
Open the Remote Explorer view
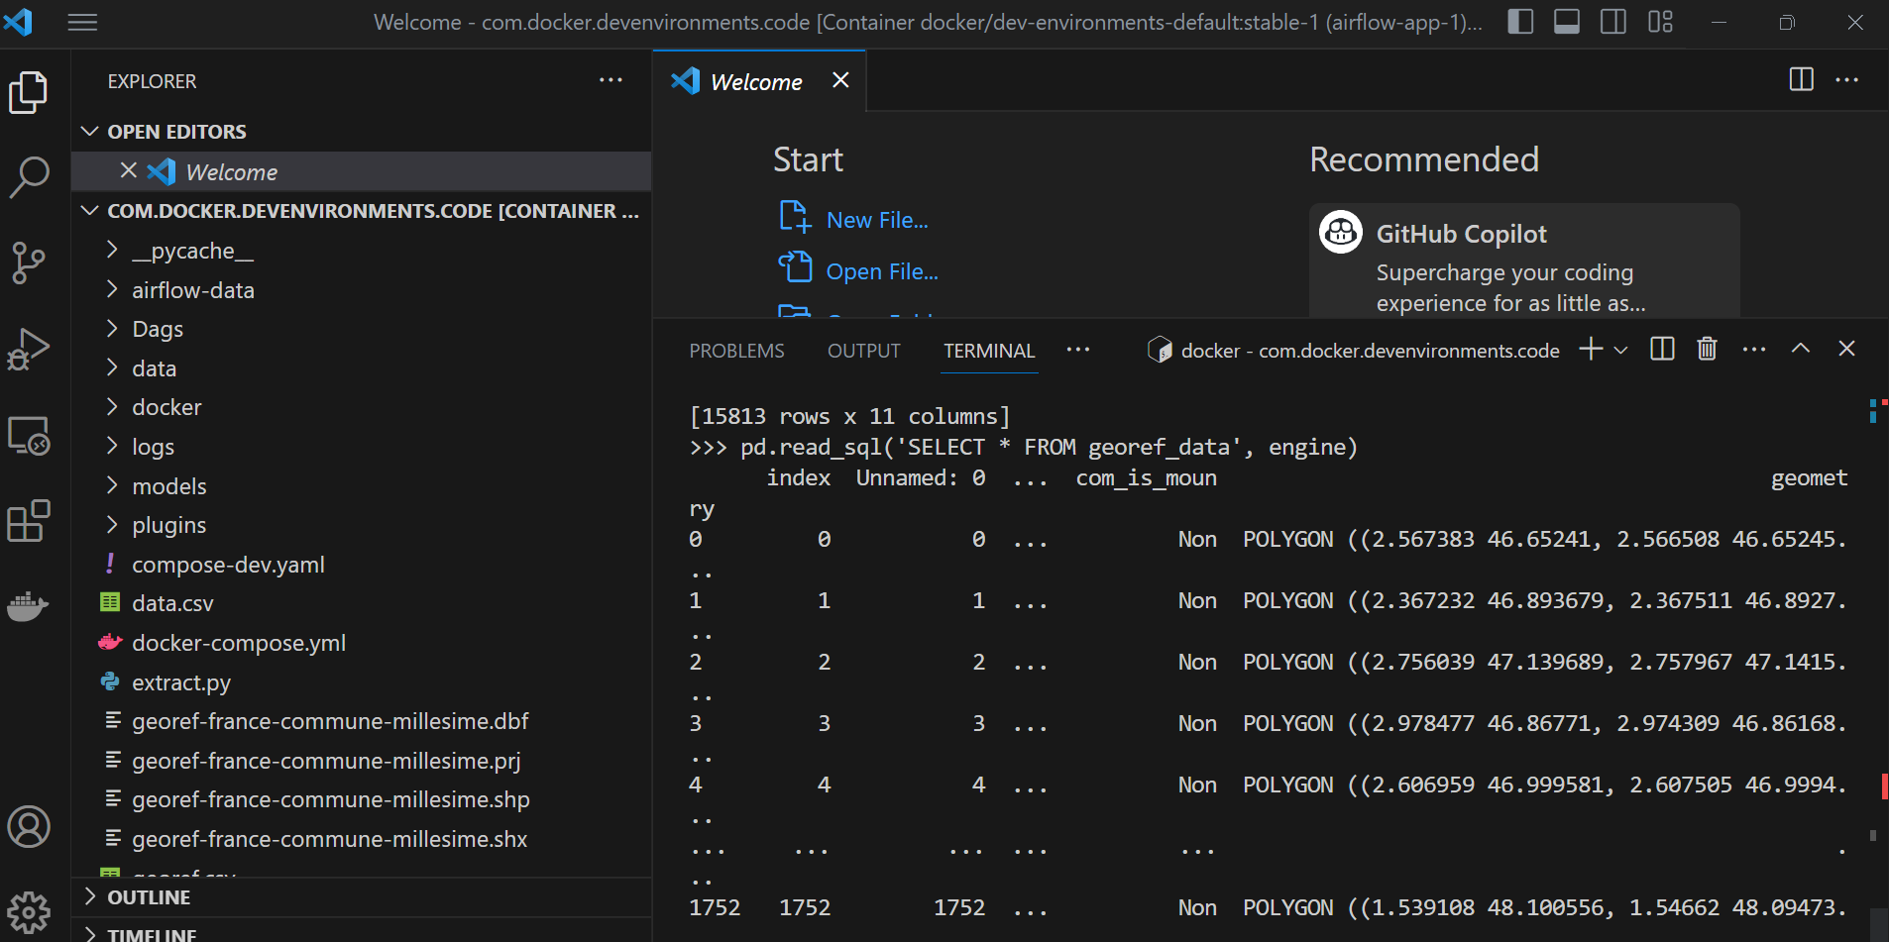pos(29,435)
